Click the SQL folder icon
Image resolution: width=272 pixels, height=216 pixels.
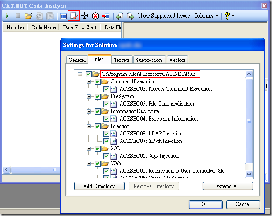coord(105,148)
